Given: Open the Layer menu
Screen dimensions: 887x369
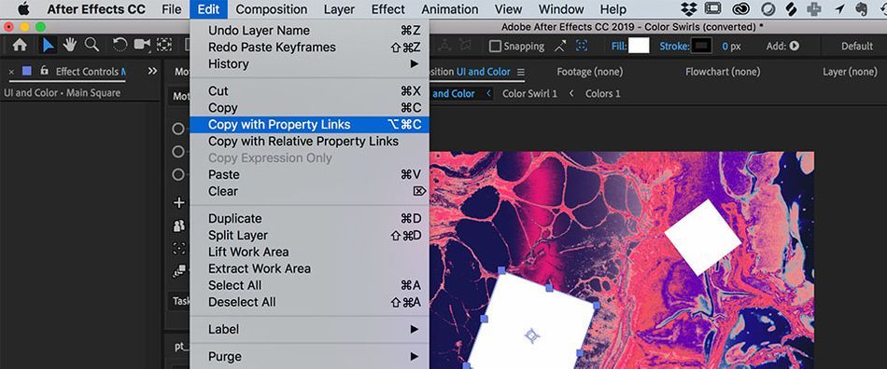Looking at the screenshot, I should (x=340, y=9).
